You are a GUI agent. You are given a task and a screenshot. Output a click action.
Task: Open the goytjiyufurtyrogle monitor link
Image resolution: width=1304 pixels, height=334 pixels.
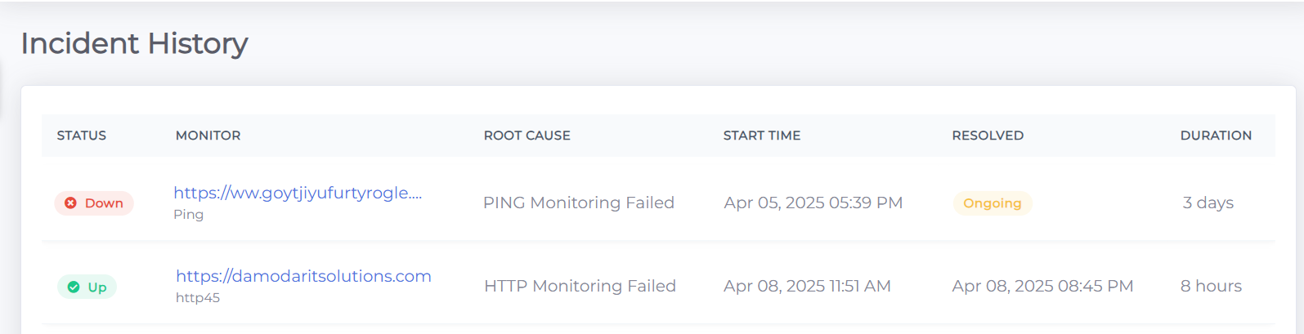pyautogui.click(x=298, y=194)
